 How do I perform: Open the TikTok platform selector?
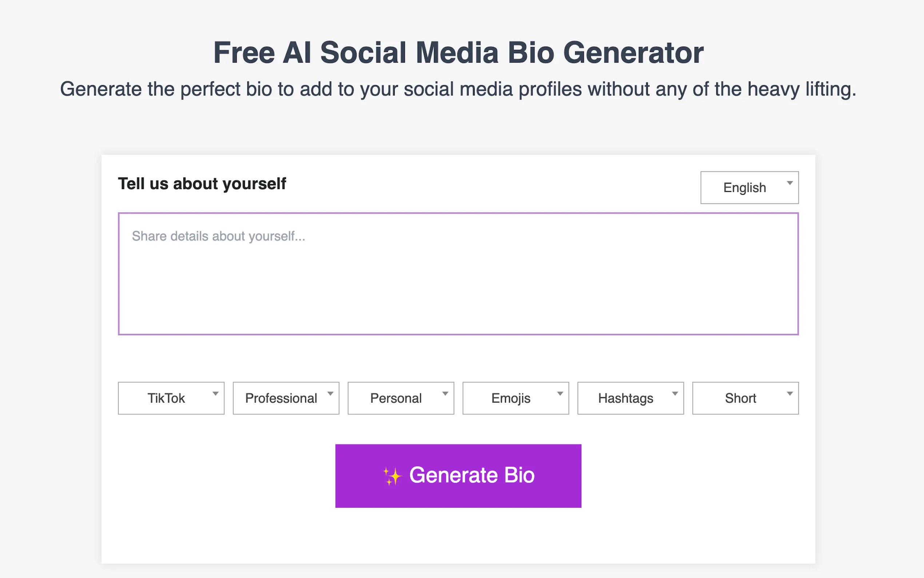(x=171, y=398)
